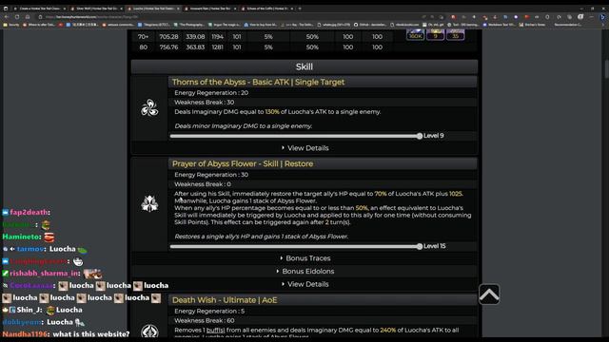Click the 130% damage value
This screenshot has height=342, width=609.
tap(272, 112)
